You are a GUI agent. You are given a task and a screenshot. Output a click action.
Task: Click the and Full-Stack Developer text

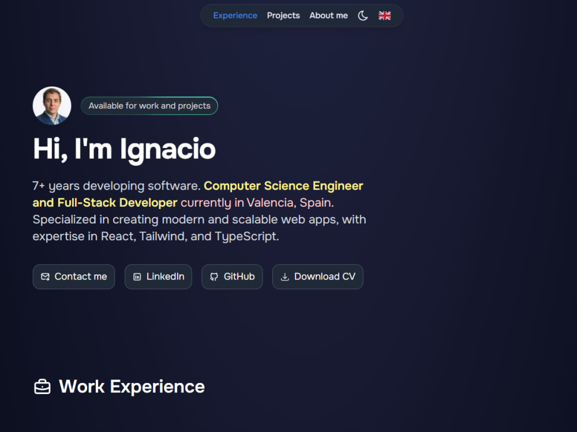tap(105, 203)
